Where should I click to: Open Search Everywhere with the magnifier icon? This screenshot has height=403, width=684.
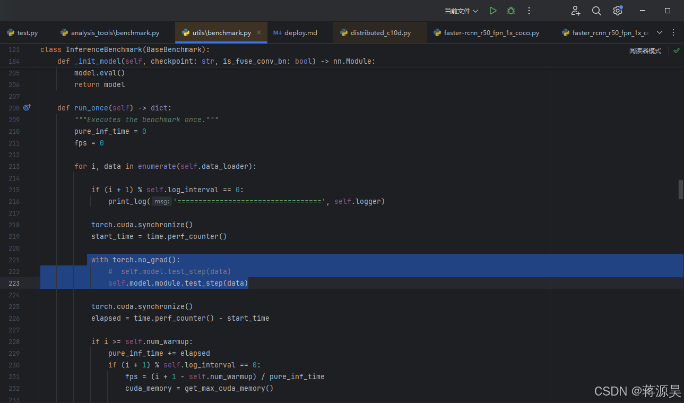click(596, 11)
